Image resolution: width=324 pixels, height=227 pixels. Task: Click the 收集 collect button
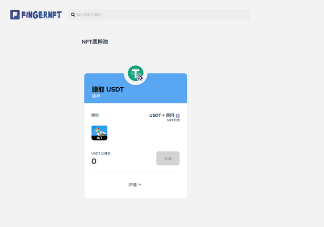coord(168,158)
